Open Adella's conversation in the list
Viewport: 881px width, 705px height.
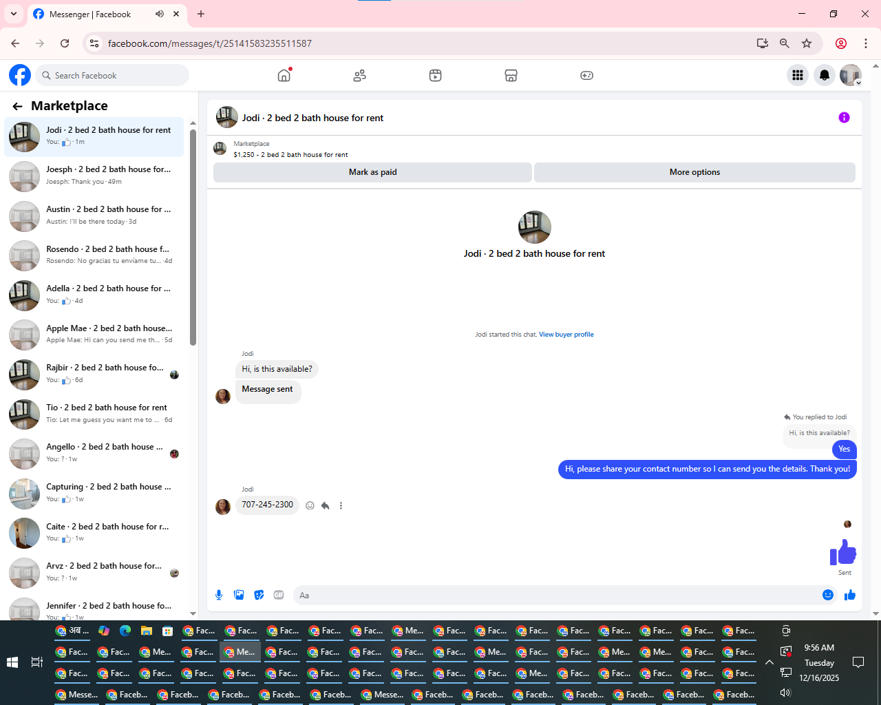tap(94, 295)
